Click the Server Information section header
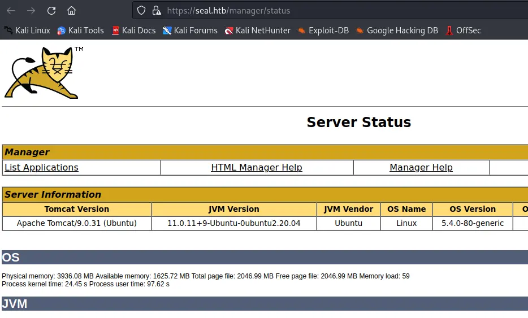 265,194
